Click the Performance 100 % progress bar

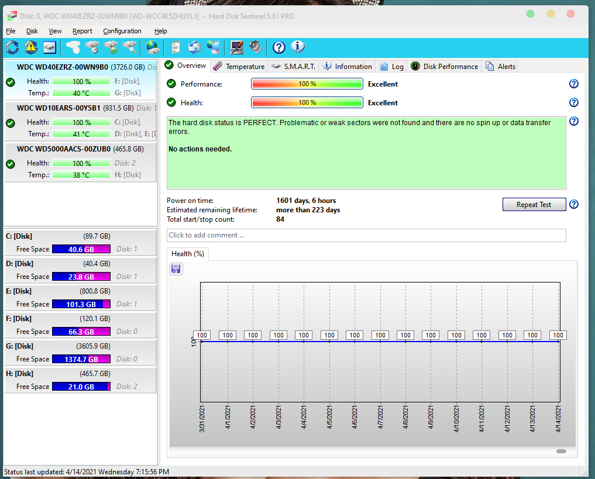click(307, 84)
